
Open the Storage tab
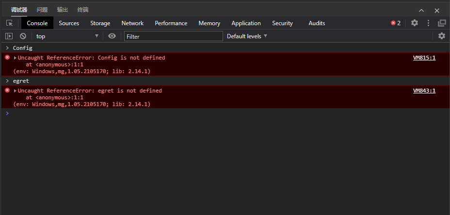(x=100, y=23)
